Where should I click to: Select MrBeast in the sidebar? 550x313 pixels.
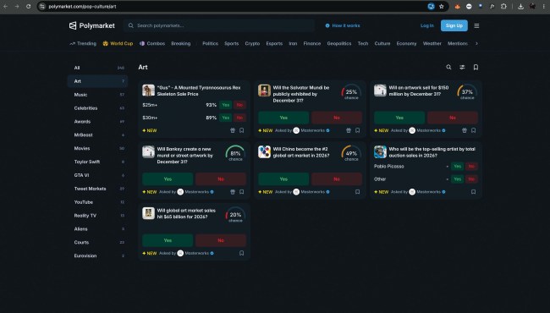98,135
